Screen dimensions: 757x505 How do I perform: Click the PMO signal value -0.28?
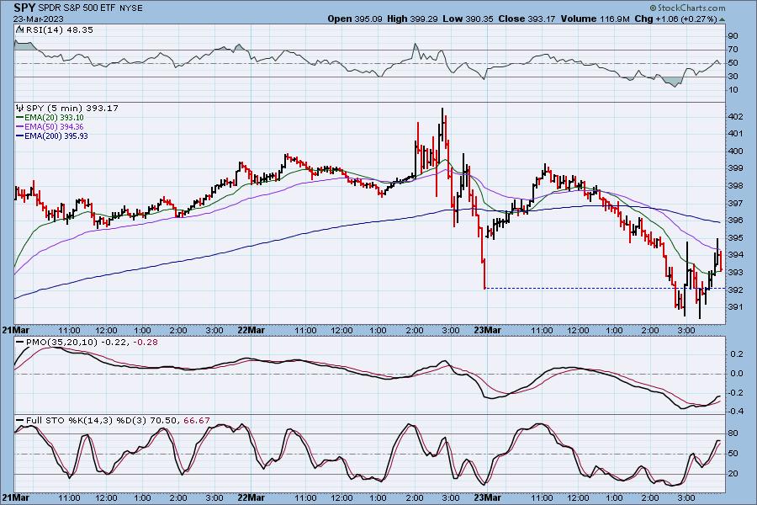pyautogui.click(x=146, y=343)
